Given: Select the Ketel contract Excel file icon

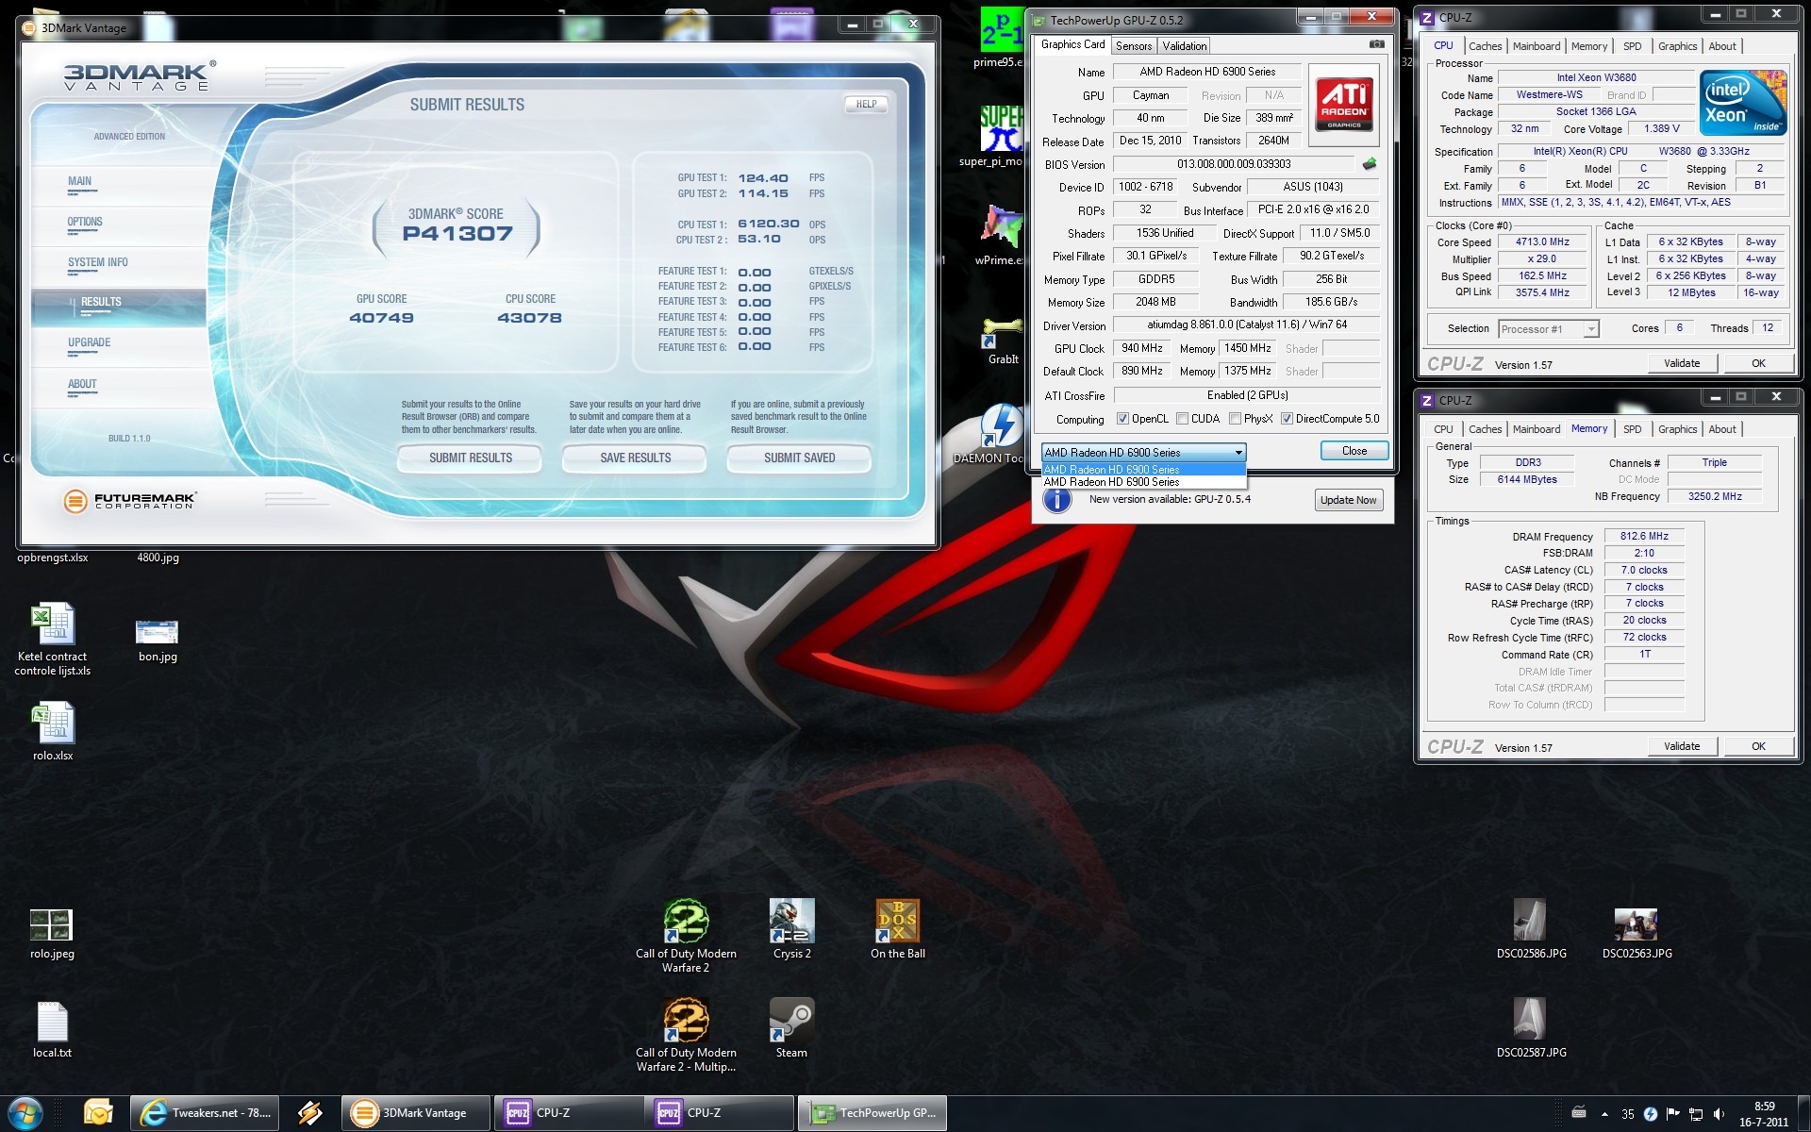Looking at the screenshot, I should point(53,639).
